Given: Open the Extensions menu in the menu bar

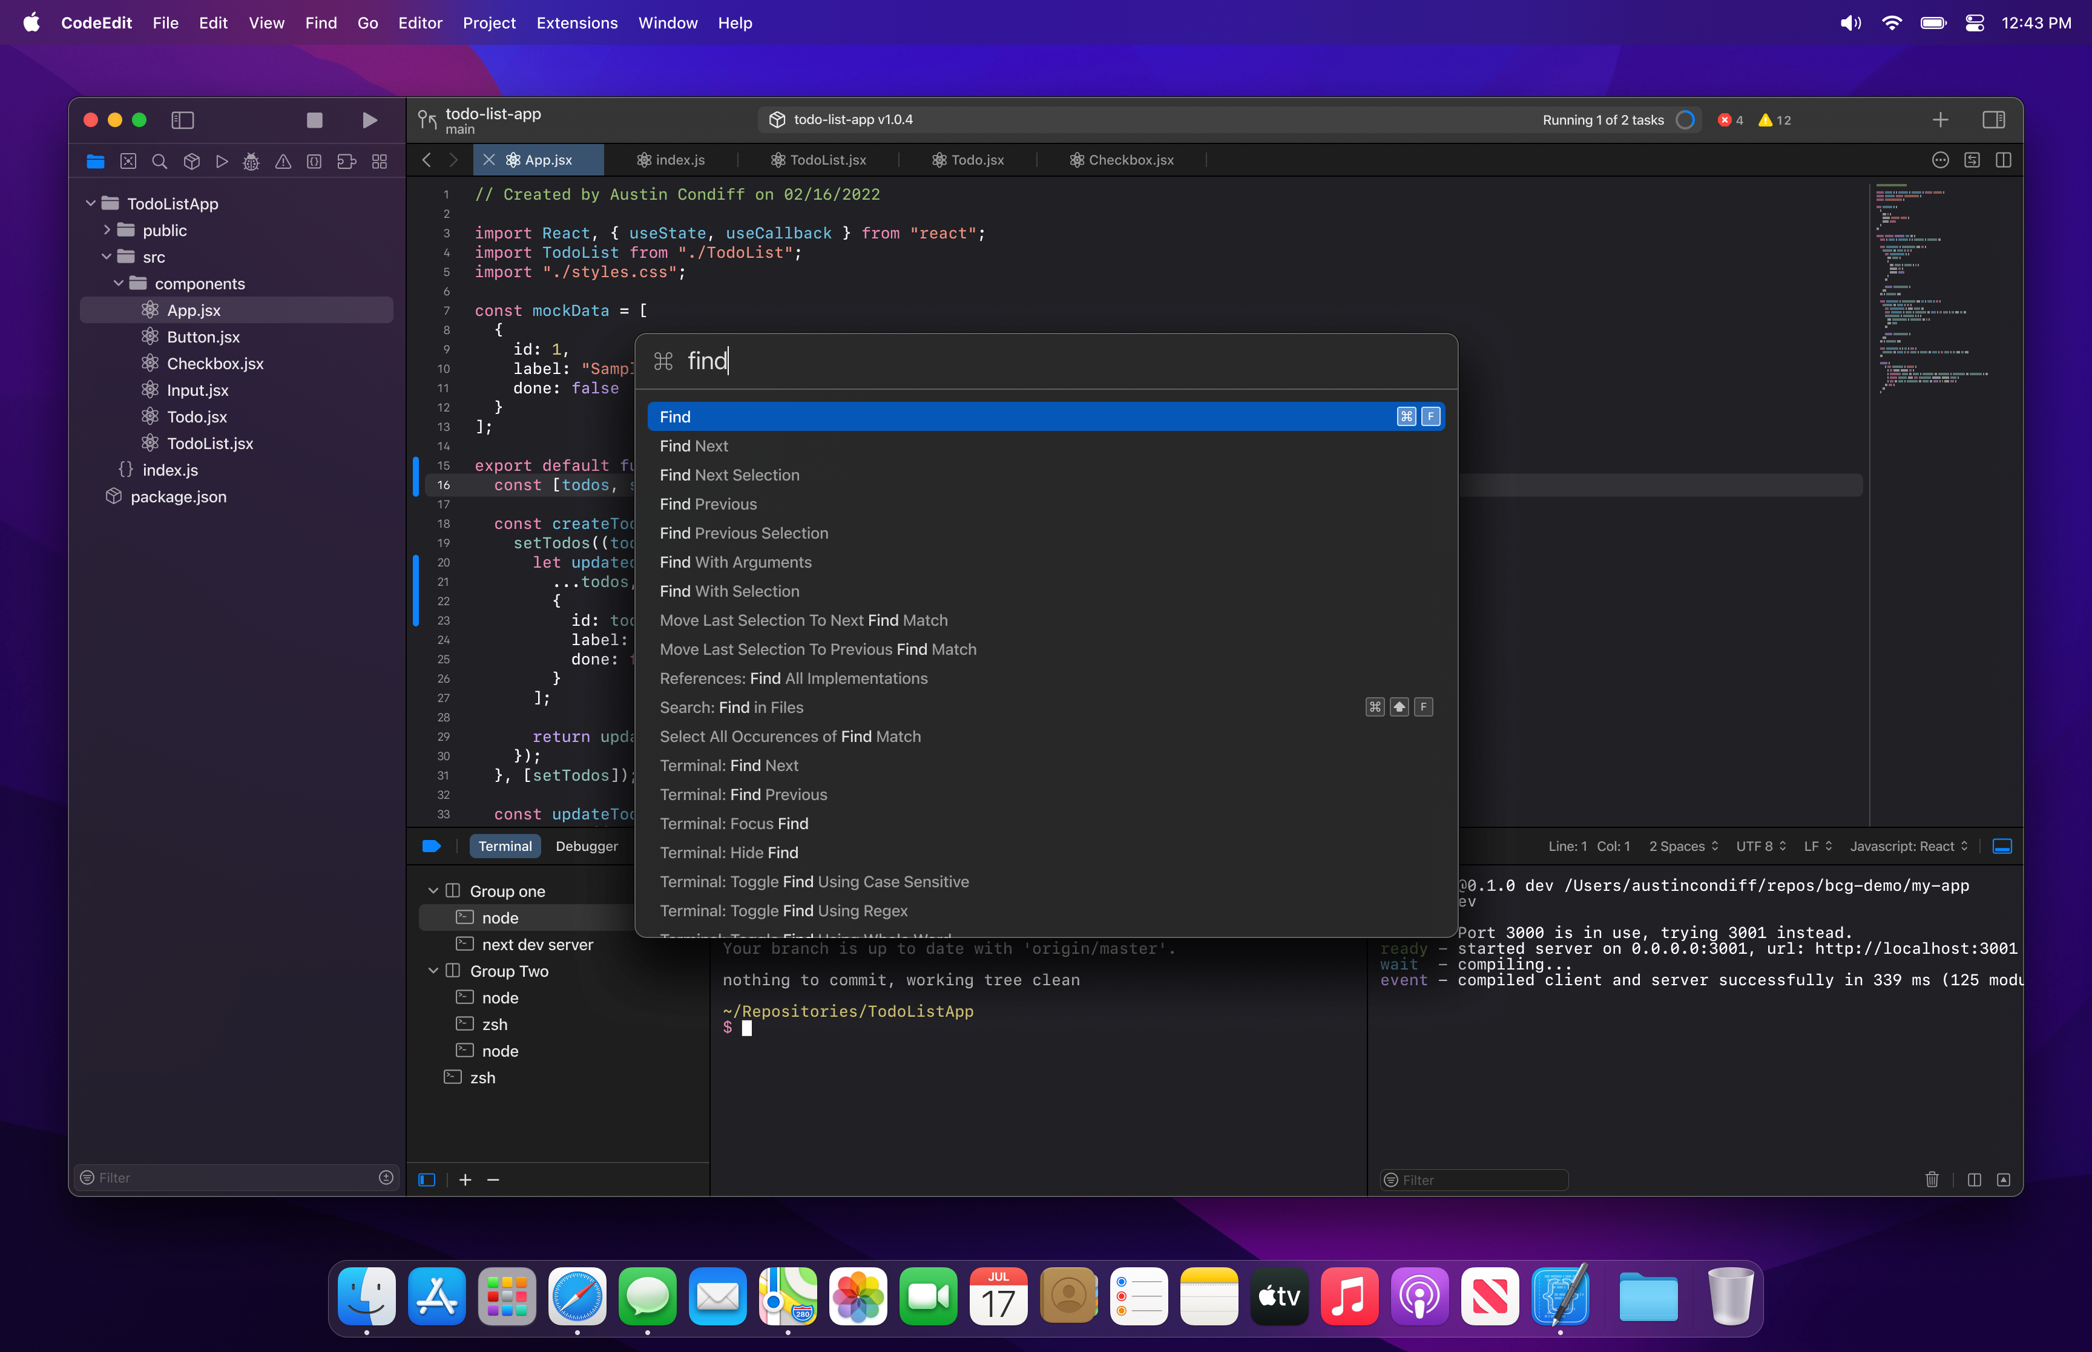Looking at the screenshot, I should pyautogui.click(x=576, y=23).
